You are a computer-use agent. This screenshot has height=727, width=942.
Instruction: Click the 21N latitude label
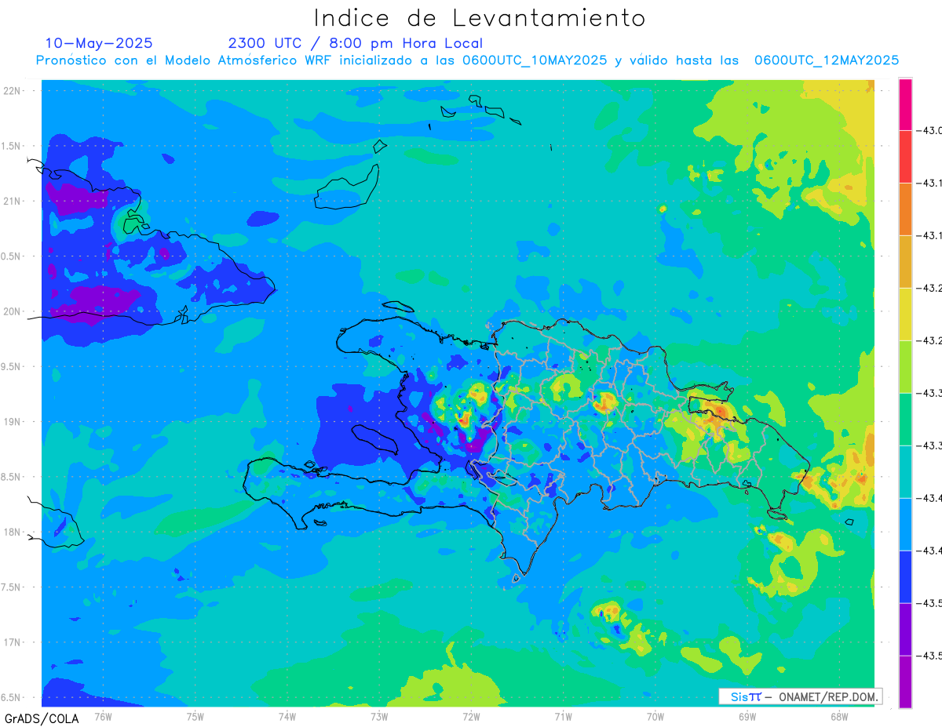(x=13, y=201)
